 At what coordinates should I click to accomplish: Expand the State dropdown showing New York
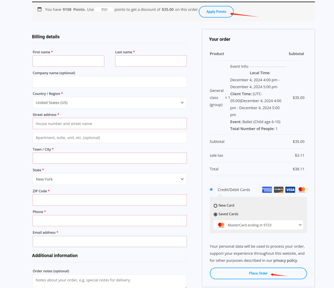click(110, 179)
